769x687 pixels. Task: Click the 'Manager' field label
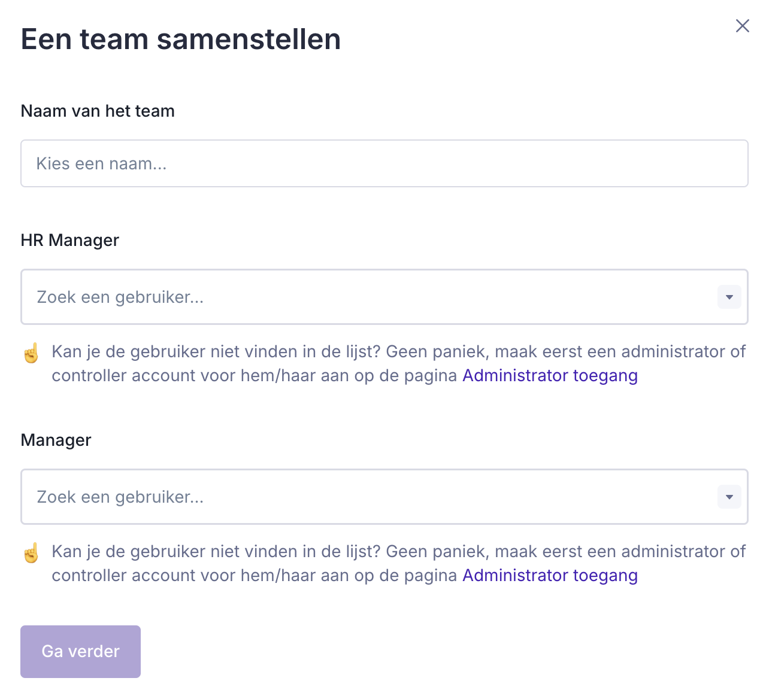point(56,440)
